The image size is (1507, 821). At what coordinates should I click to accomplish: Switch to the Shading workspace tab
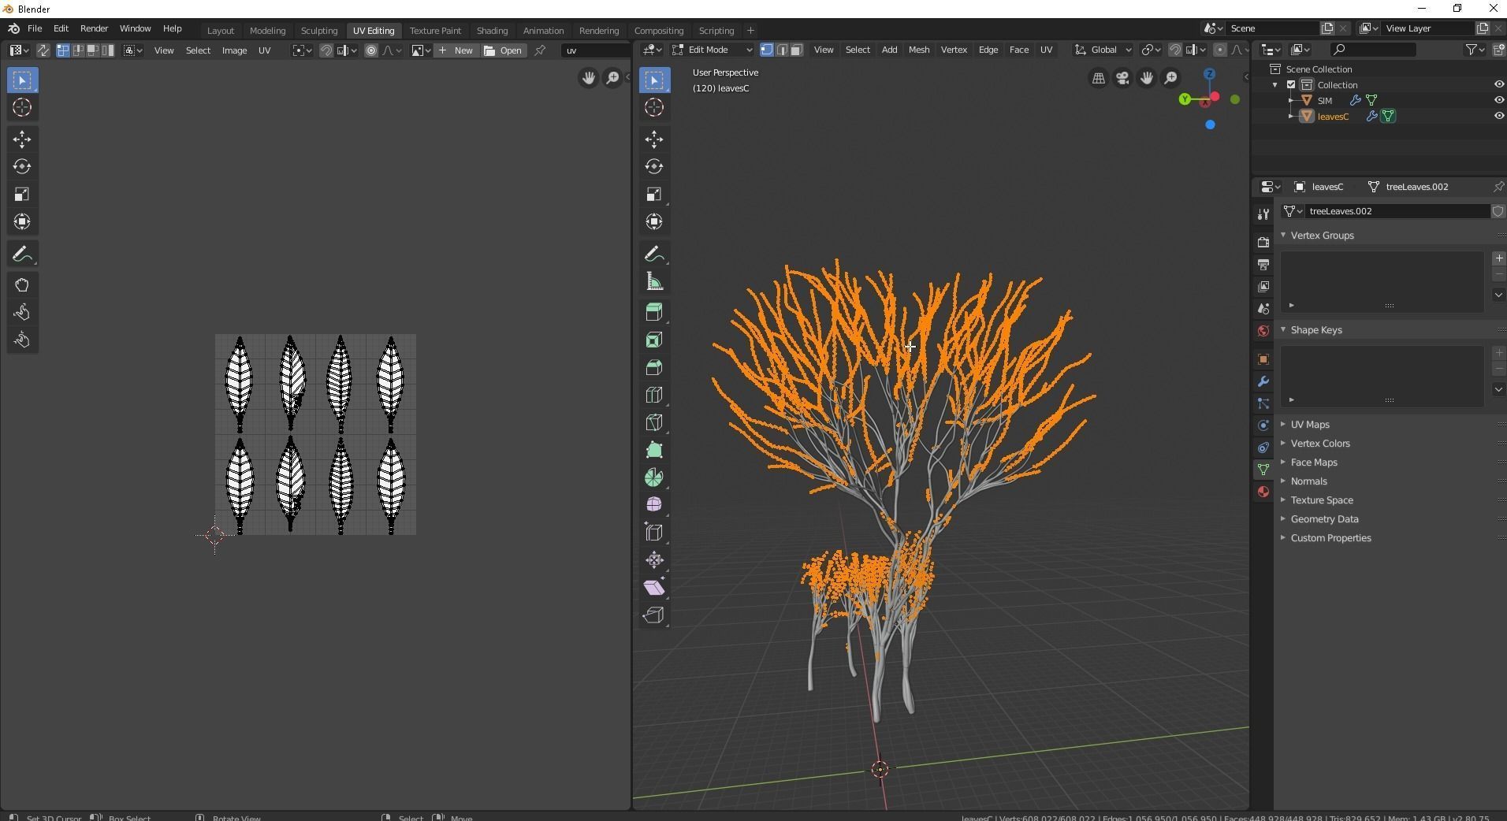point(492,31)
